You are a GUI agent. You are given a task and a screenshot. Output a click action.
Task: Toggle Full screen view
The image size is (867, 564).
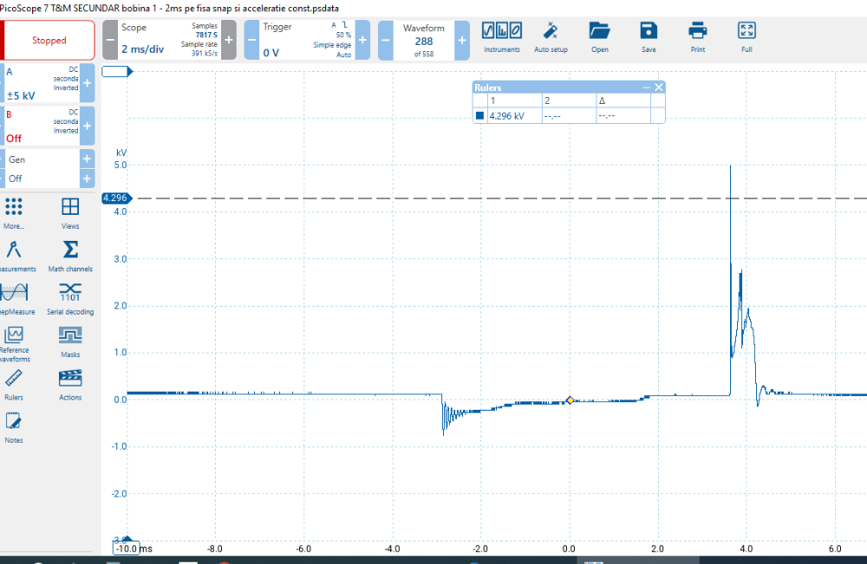point(746,36)
